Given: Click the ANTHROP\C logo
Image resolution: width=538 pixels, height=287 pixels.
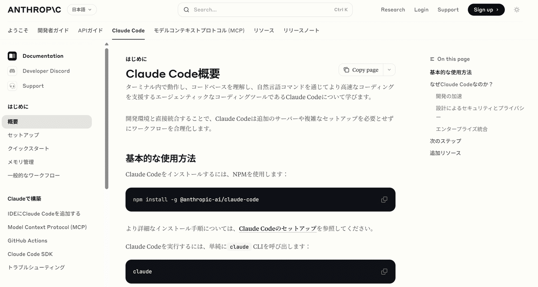Looking at the screenshot, I should point(34,9).
